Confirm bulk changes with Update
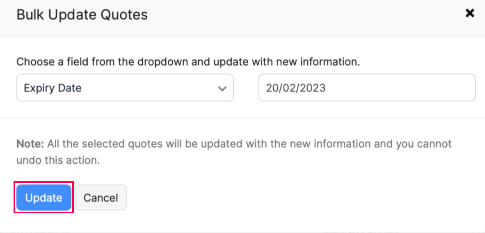The image size is (485, 233). 44,198
